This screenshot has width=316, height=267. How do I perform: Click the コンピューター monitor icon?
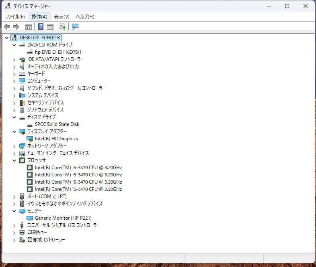(22, 81)
